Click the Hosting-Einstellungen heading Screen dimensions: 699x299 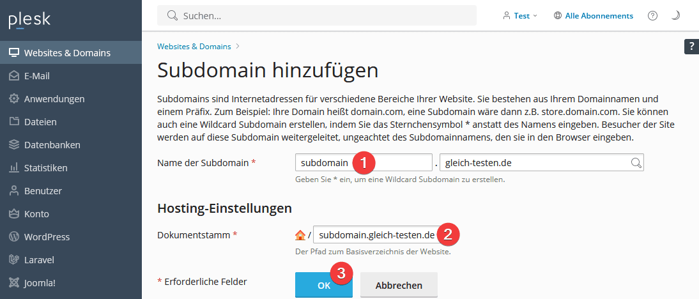pyautogui.click(x=225, y=208)
